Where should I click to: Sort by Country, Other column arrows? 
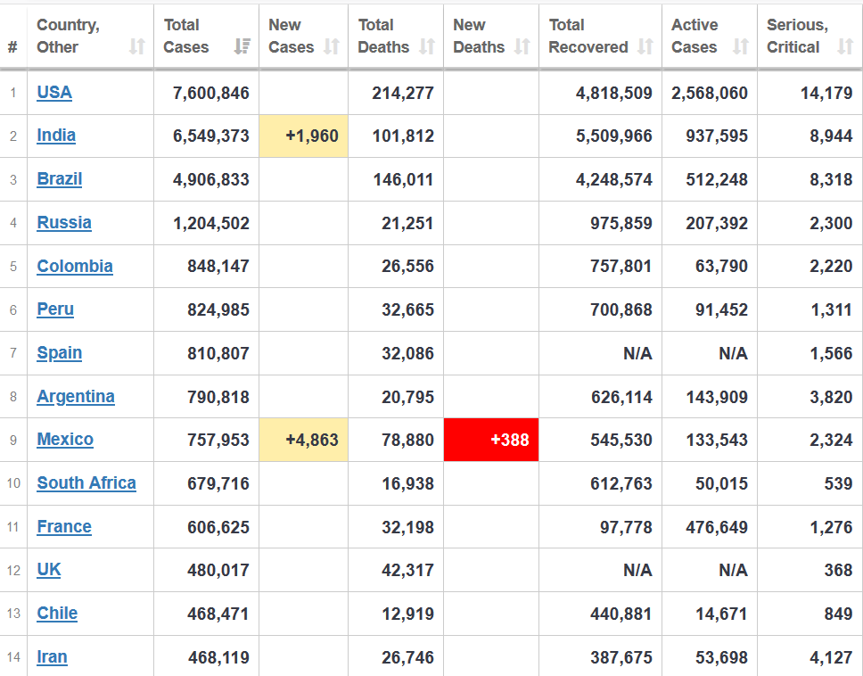tap(137, 46)
